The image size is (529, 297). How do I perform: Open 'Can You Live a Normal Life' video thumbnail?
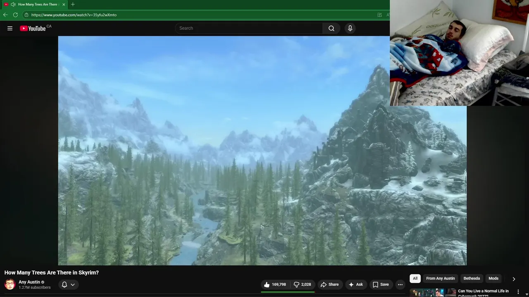(433, 292)
